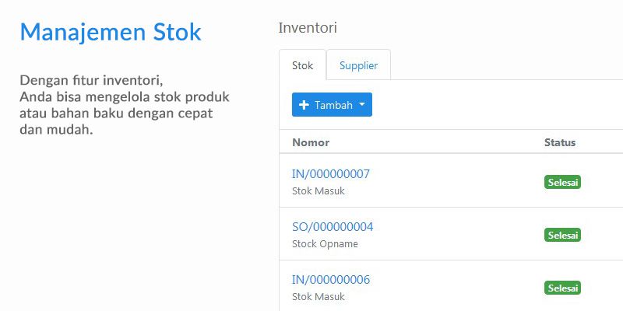
Task: Switch to the Stok tab
Action: pyautogui.click(x=302, y=65)
